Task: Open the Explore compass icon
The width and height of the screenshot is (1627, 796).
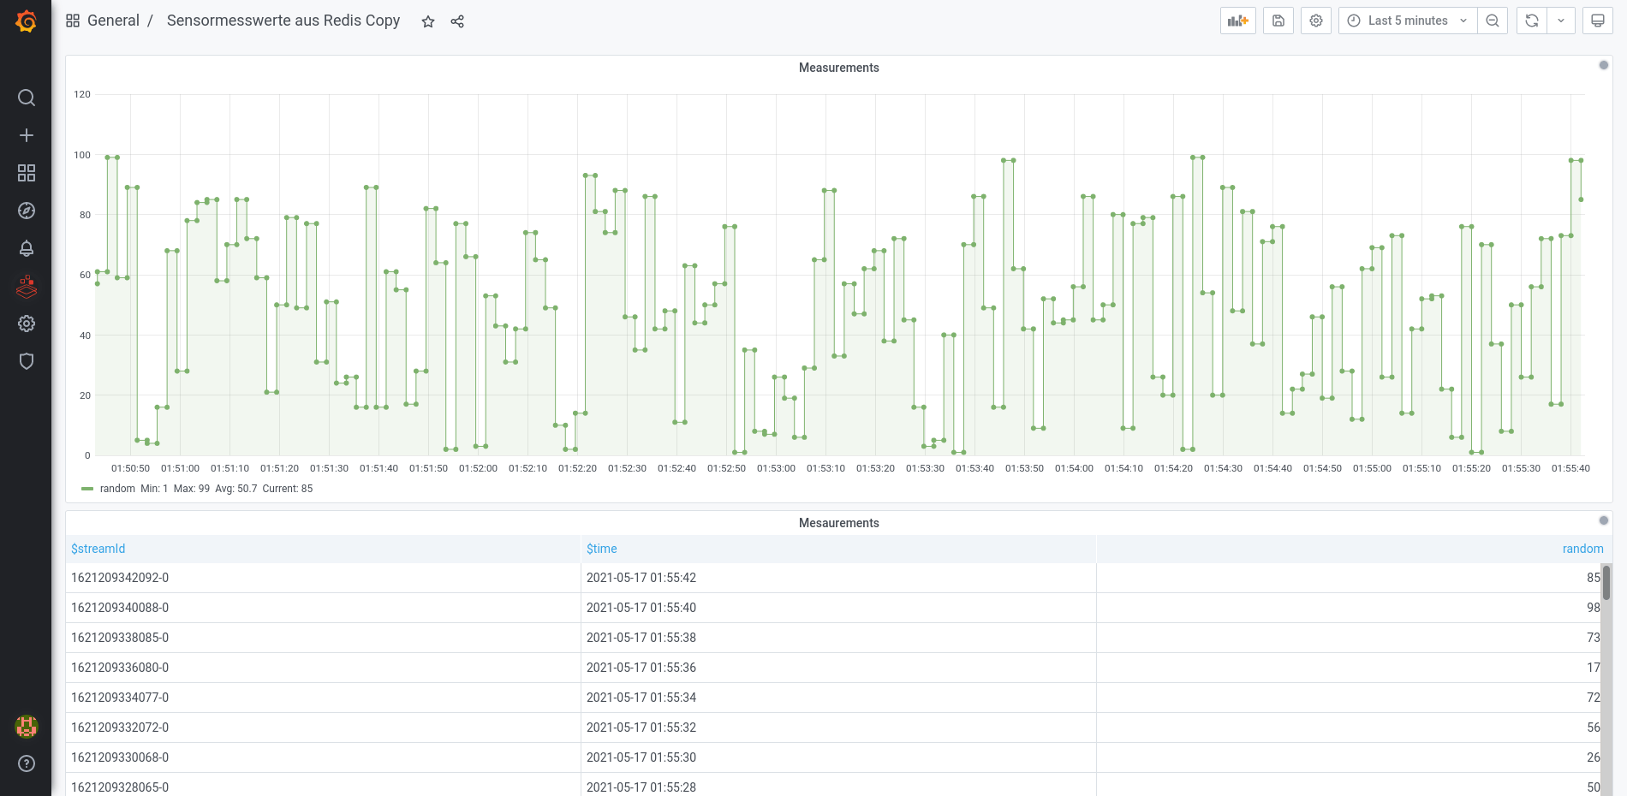Action: click(x=27, y=211)
